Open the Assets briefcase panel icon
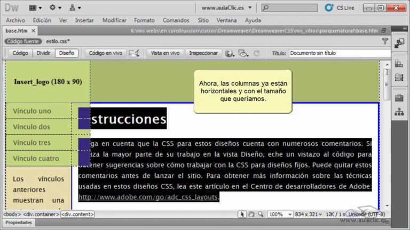 pos(399,98)
